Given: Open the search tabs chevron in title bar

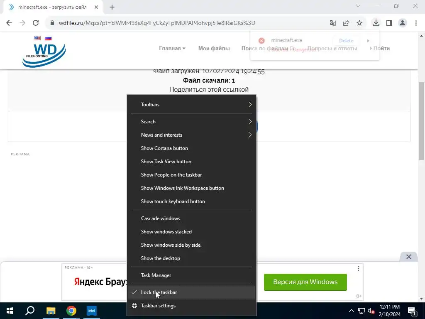Looking at the screenshot, I should tap(358, 6).
